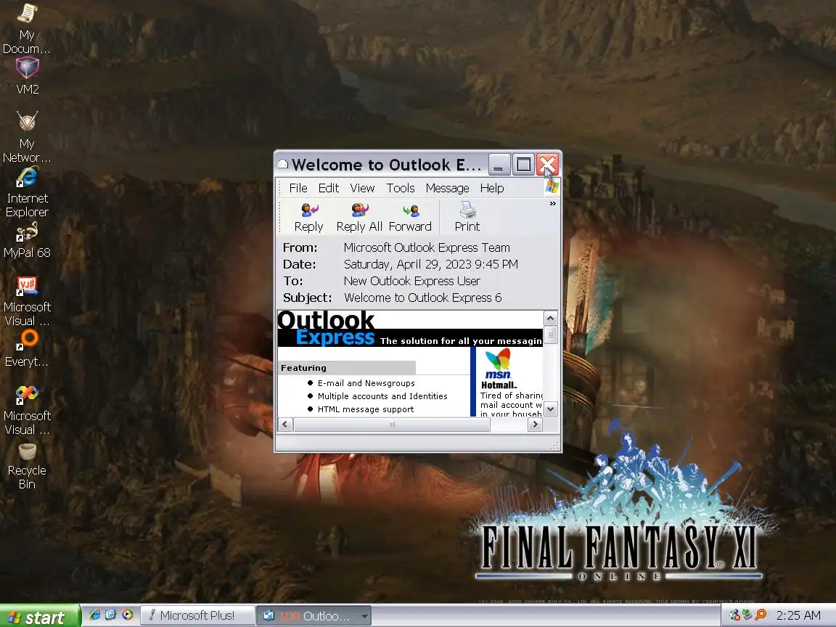Forward the welcome message
This screenshot has height=627, width=836.
click(410, 218)
